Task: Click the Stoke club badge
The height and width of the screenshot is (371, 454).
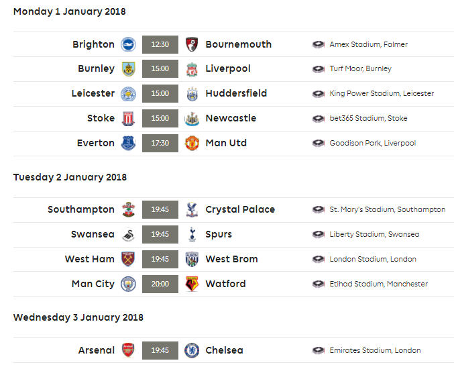Action: (x=128, y=119)
